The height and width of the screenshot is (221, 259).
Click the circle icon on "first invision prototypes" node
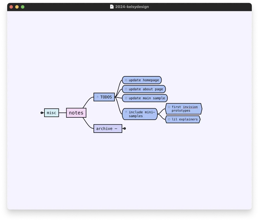(169, 107)
